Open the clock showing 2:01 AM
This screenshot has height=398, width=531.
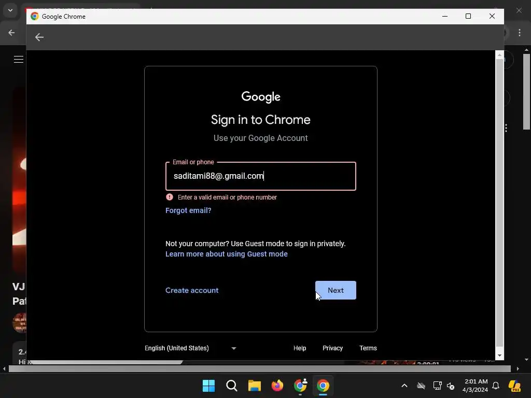475,386
